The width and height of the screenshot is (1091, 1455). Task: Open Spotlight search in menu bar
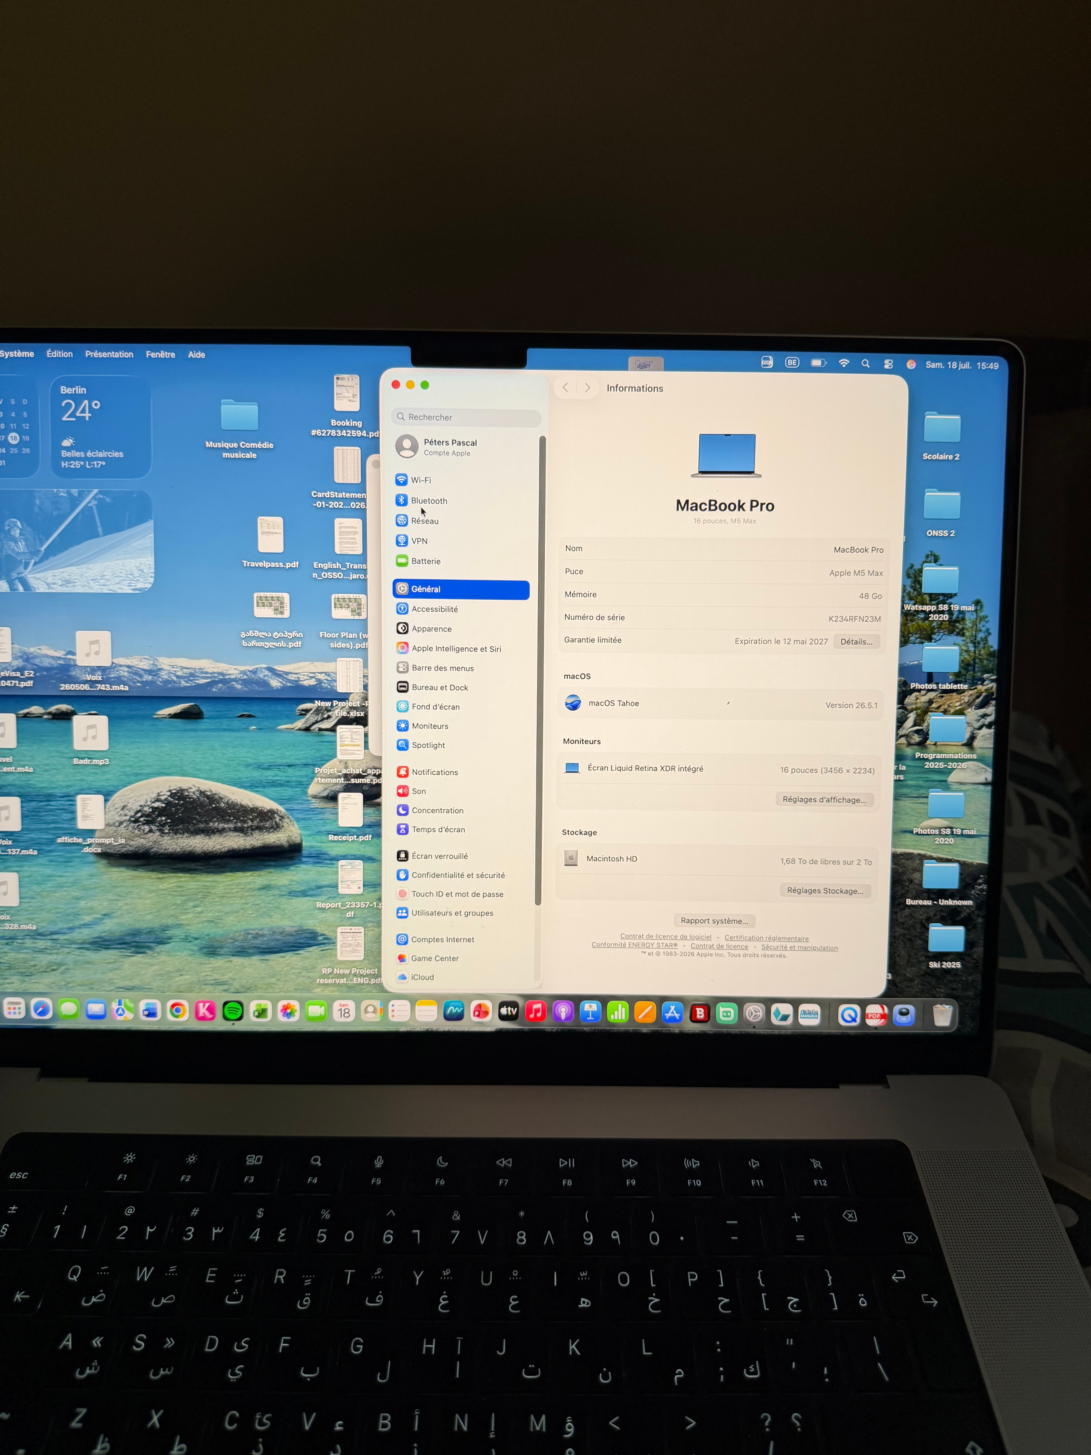coord(865,364)
